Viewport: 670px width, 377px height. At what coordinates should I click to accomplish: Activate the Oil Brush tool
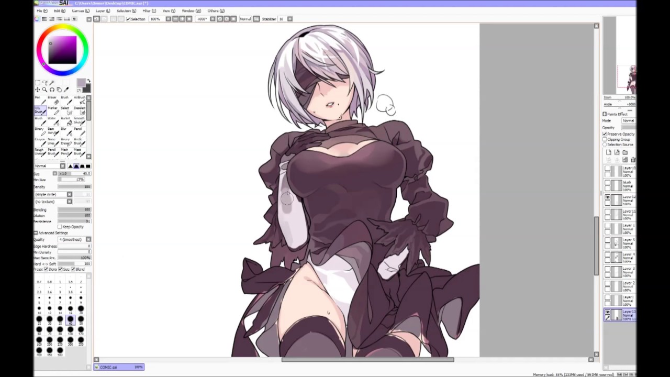tap(39, 110)
